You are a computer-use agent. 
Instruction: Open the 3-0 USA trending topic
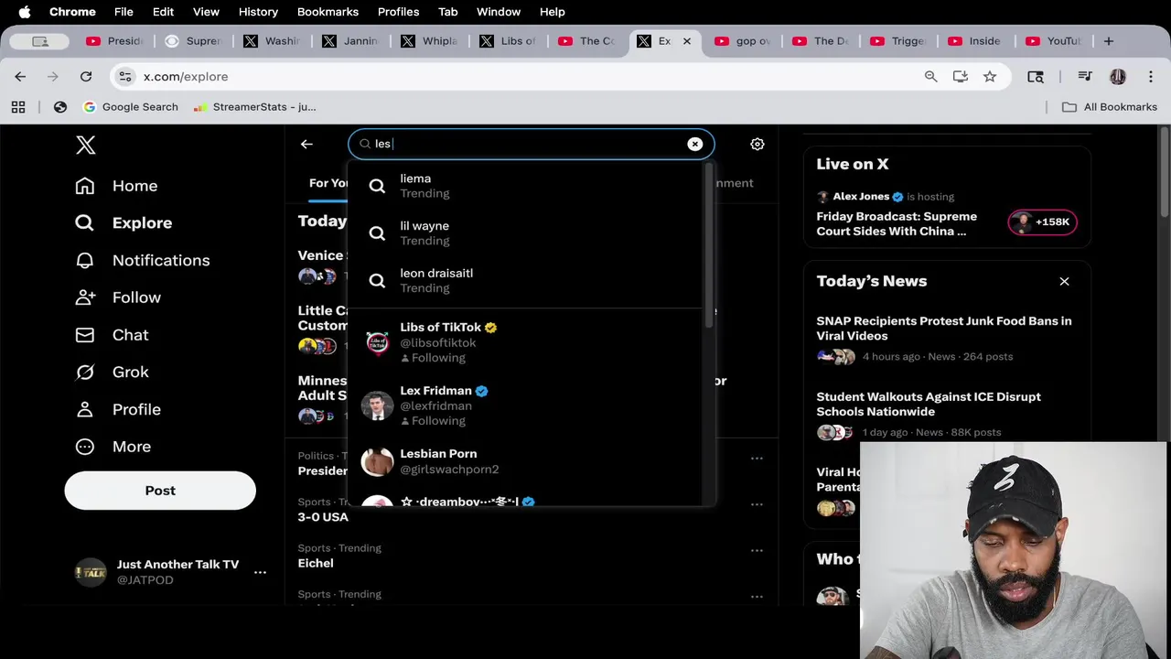click(x=323, y=517)
